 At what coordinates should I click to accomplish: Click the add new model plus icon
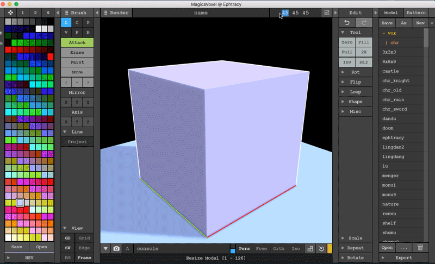tap(432, 23)
